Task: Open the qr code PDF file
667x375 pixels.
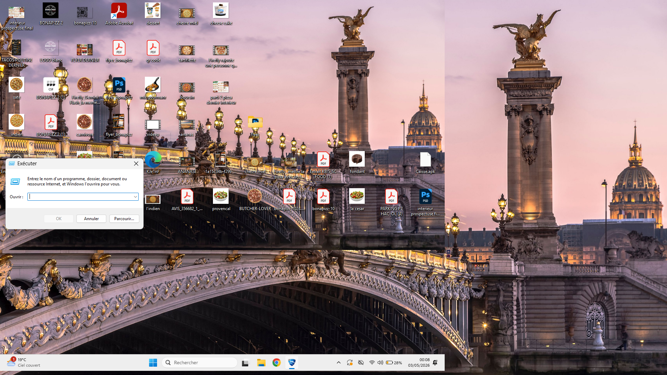Action: (x=153, y=51)
